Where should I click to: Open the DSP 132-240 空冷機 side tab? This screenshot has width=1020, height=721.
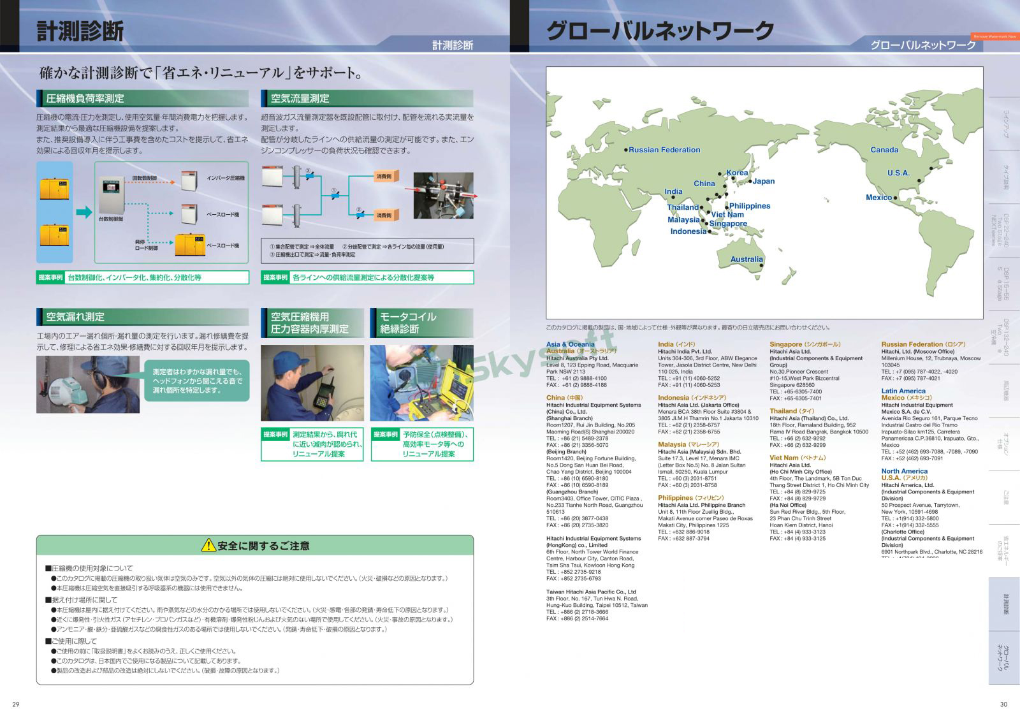coord(1004,338)
